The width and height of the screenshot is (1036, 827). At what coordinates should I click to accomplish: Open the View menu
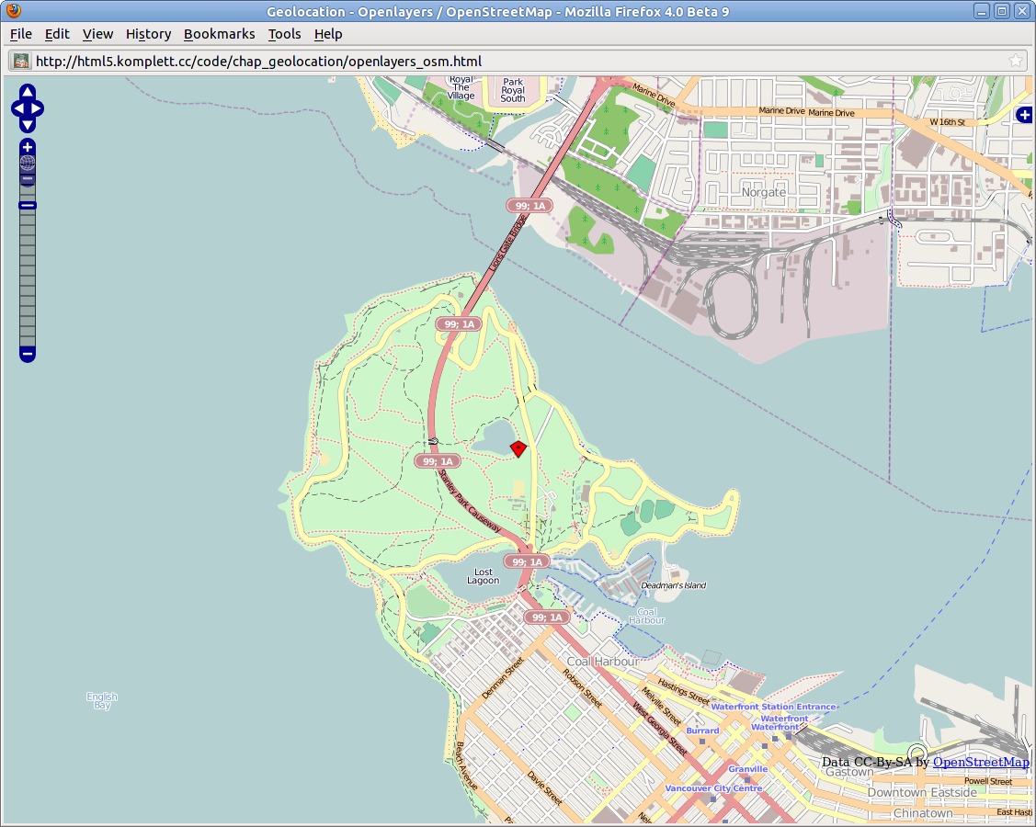pyautogui.click(x=97, y=34)
